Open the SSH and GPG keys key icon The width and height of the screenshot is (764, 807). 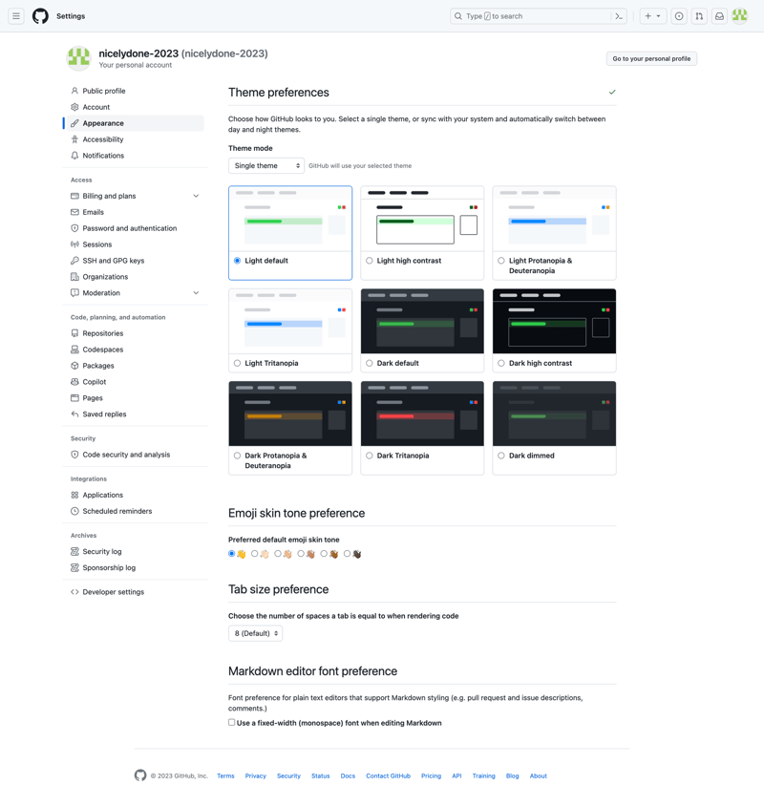(x=74, y=260)
